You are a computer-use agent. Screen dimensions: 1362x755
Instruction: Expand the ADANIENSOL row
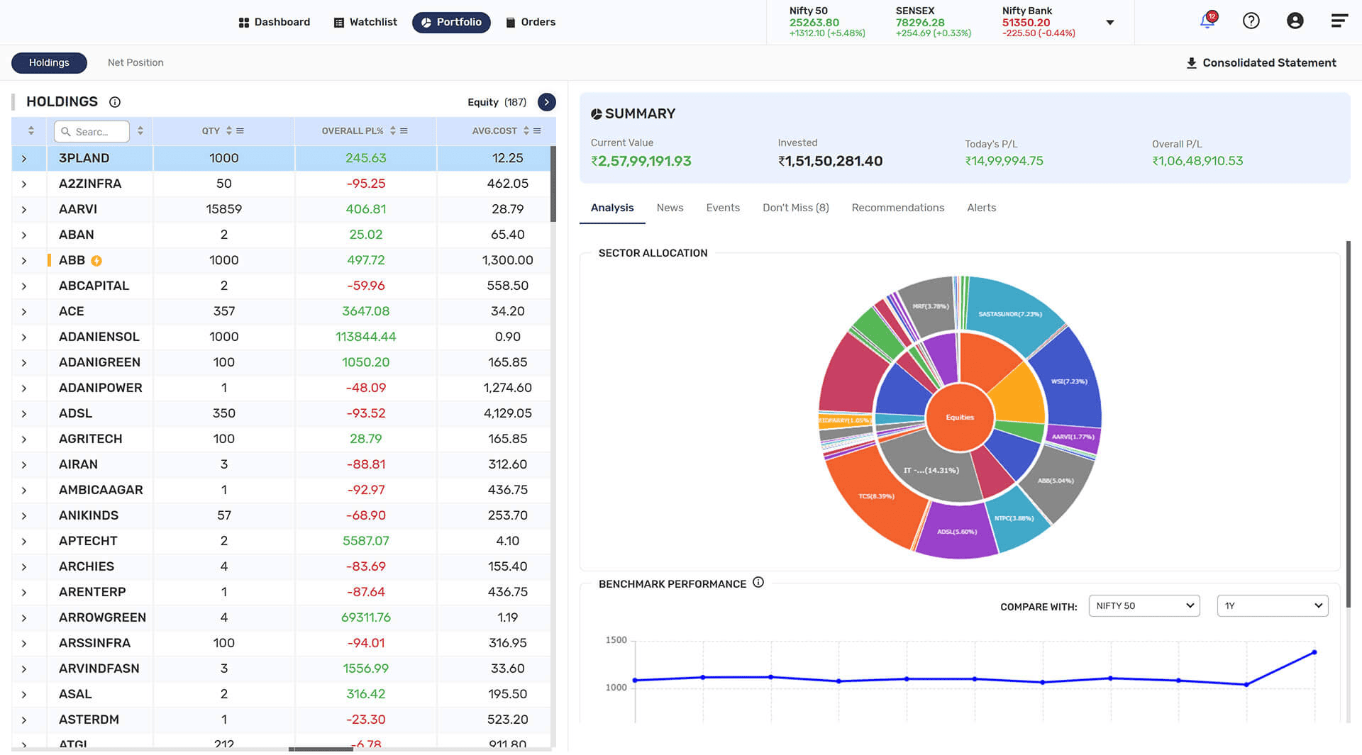tap(24, 337)
